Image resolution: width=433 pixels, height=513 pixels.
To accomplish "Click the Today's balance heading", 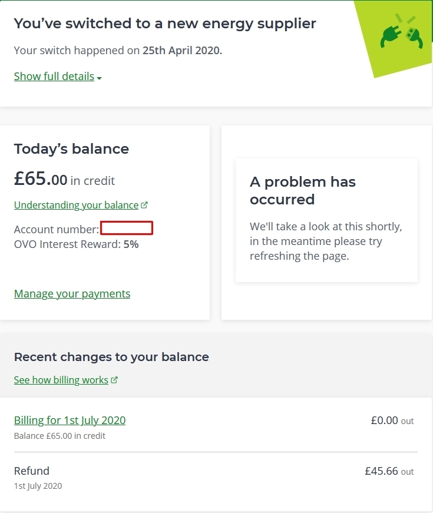I will click(x=71, y=149).
